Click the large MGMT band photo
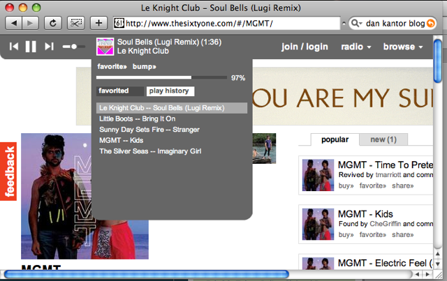The width and height of the screenshot is (447, 281). coord(57,196)
